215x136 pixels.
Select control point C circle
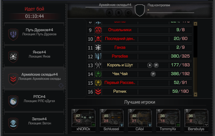click(x=128, y=13)
